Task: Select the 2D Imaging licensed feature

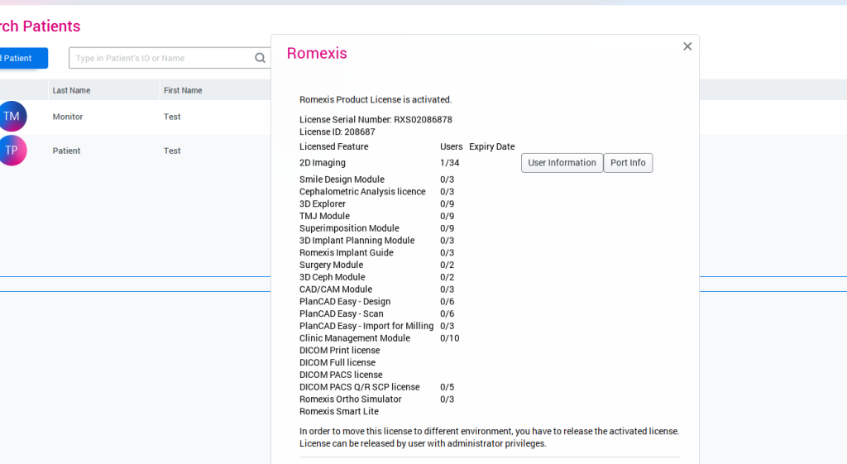Action: click(x=323, y=163)
